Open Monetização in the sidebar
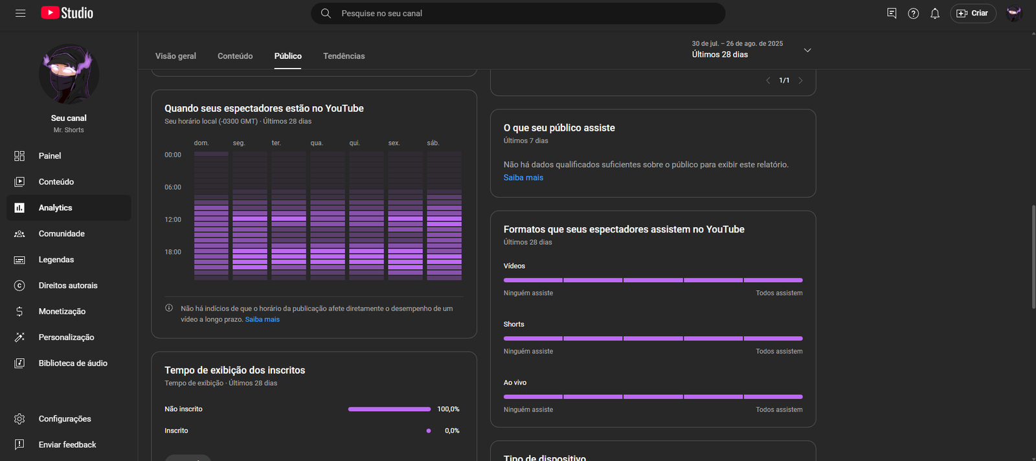1036x461 pixels. tap(69, 311)
